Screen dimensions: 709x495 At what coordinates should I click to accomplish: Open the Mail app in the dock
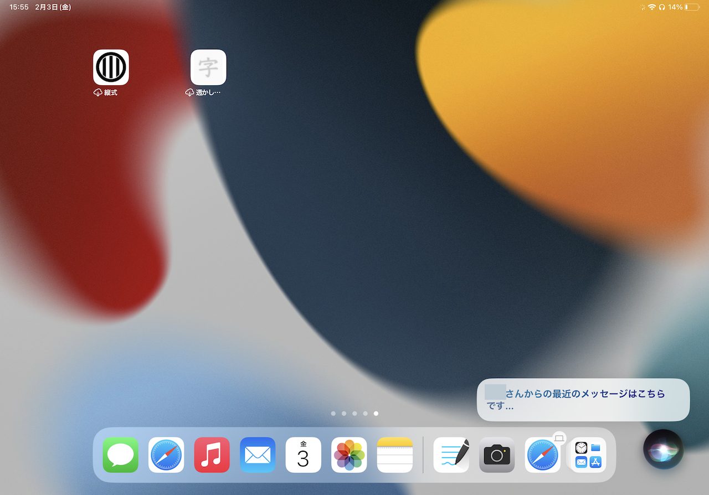(258, 455)
